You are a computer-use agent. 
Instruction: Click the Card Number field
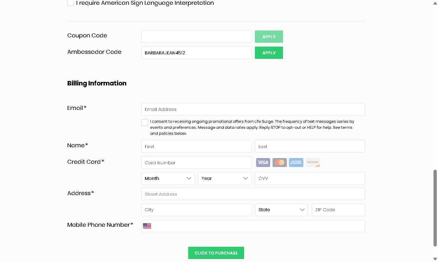196,163
